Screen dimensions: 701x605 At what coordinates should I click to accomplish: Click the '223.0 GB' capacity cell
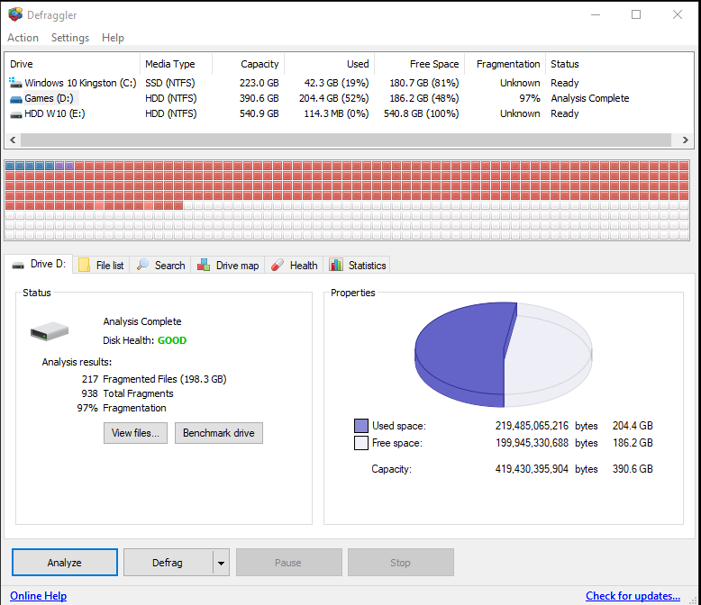(x=259, y=83)
